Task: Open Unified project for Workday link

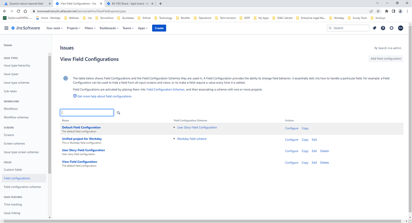Action: [x=82, y=138]
